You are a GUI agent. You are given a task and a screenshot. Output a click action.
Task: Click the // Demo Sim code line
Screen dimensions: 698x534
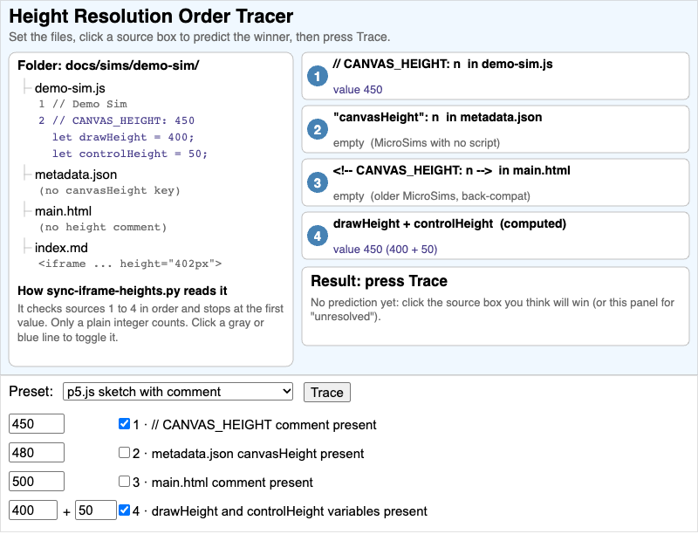pyautogui.click(x=83, y=104)
